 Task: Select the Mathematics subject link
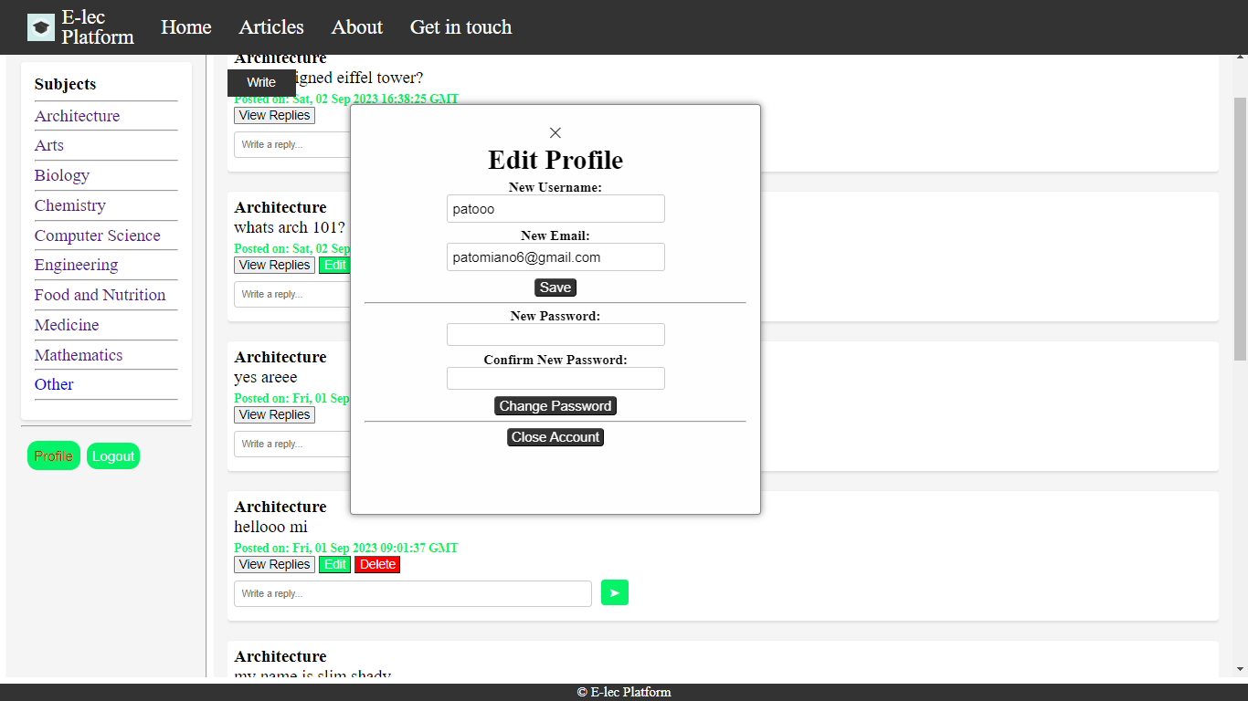click(79, 355)
